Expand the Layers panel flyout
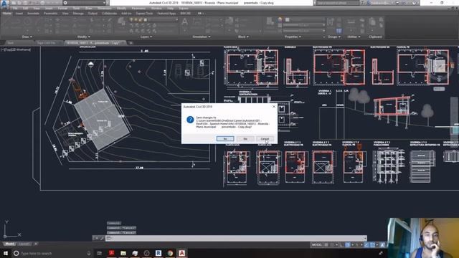 tap(146, 37)
